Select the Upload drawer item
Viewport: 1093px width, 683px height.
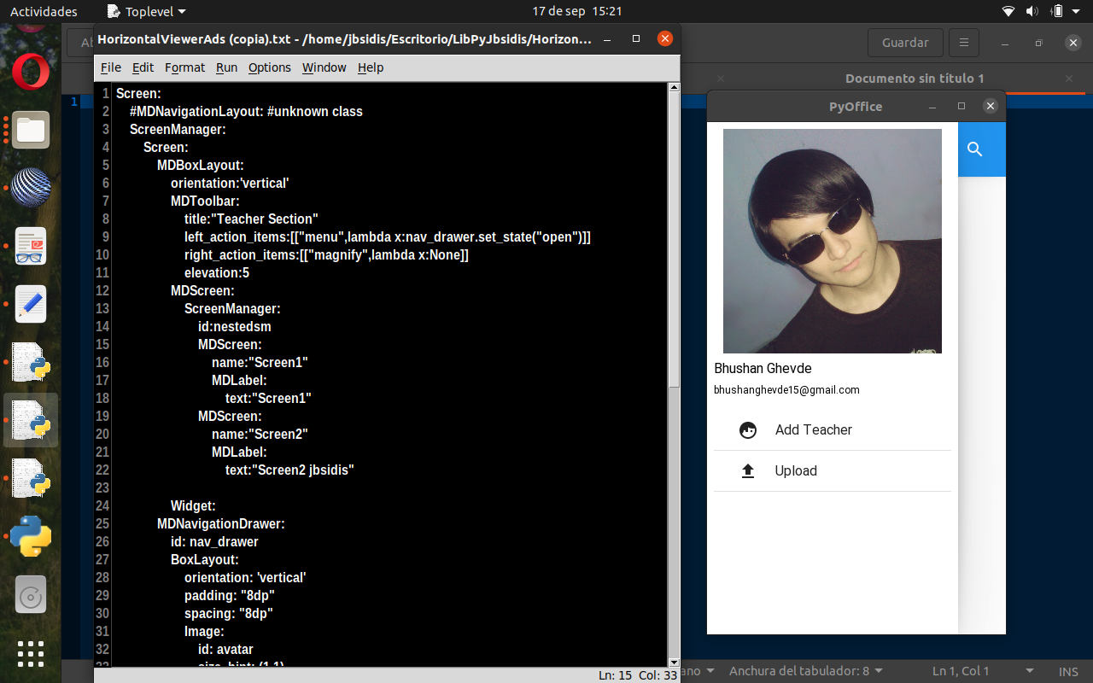pyautogui.click(x=833, y=471)
